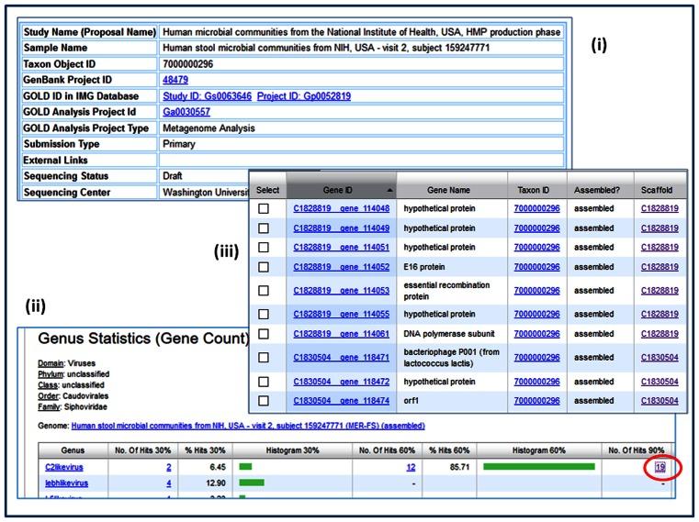
Task: Open Project ID Gp0052819 link
Action: [304, 95]
